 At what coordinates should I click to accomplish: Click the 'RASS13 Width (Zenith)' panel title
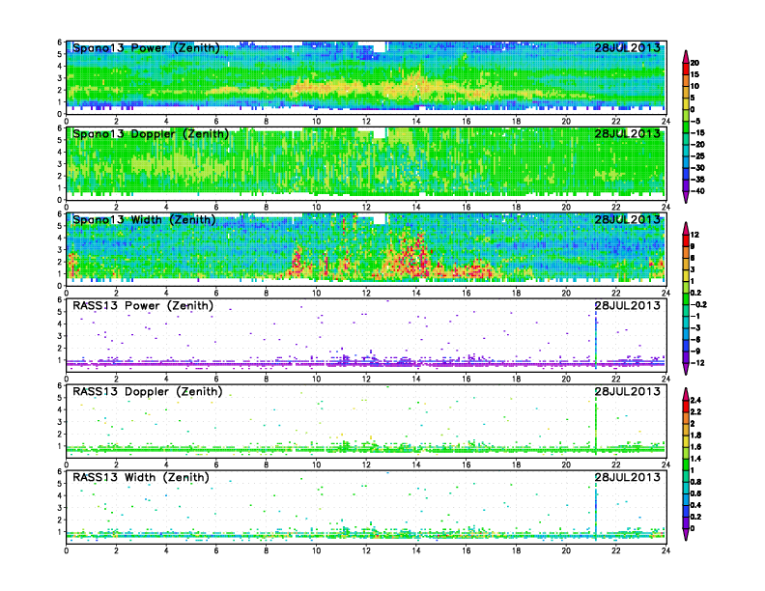[141, 477]
